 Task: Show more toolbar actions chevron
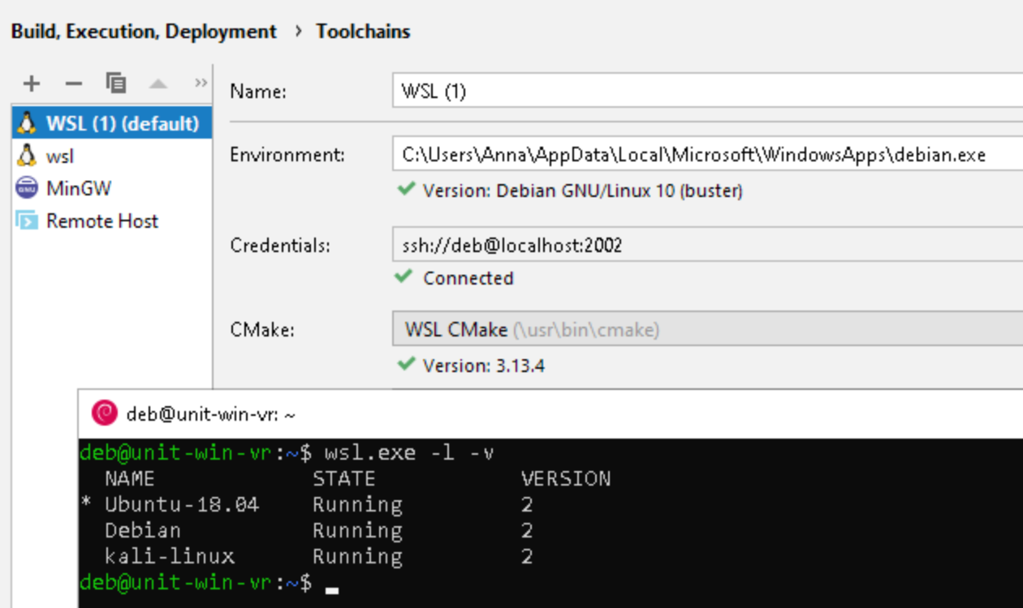pos(201,83)
